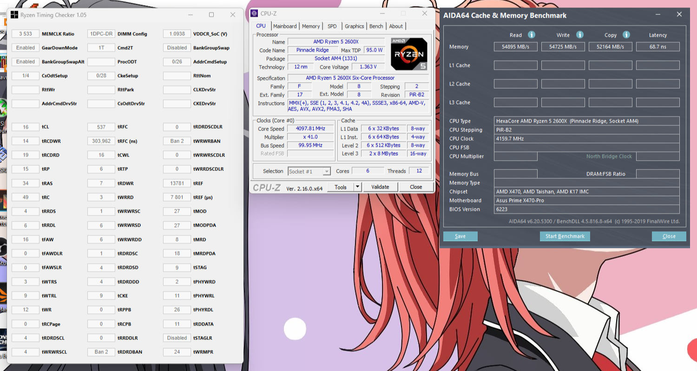Screen dimensions: 697x371
Task: Click the Memory Latency result box
Action: pyautogui.click(x=658, y=47)
